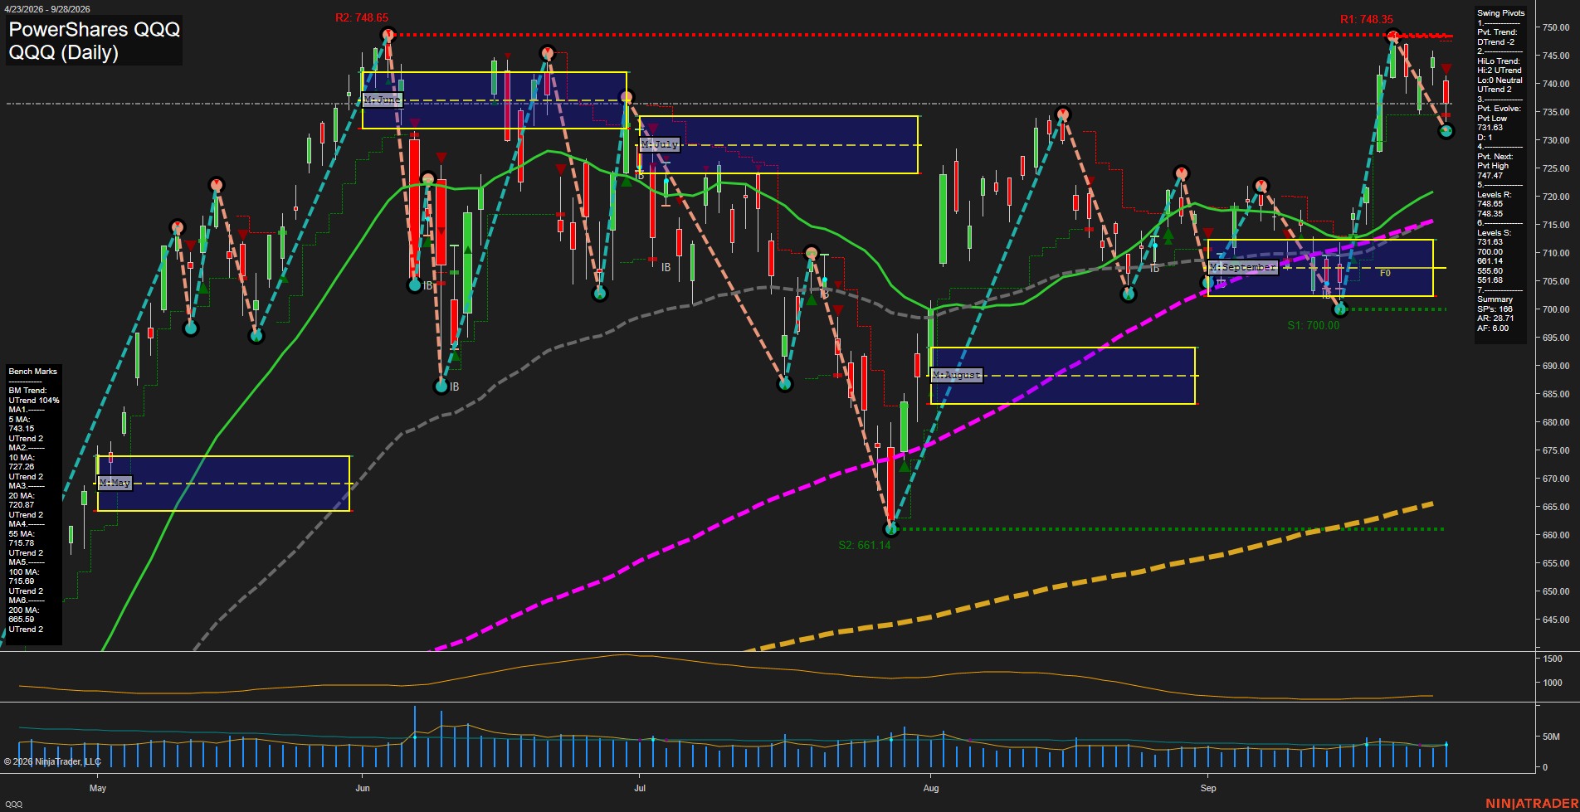Select the June swing low marker labeled IB near 686

[x=441, y=387]
